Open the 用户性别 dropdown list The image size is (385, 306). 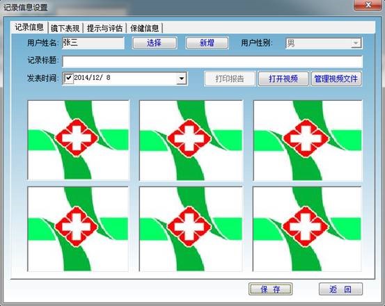[x=355, y=43]
